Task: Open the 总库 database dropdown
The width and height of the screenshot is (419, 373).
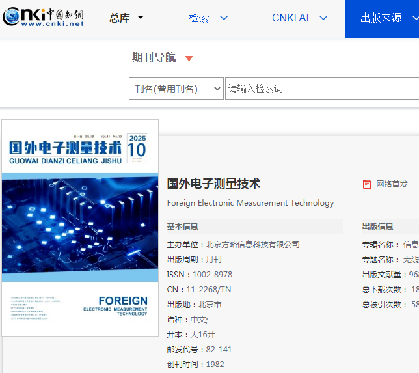Action: pos(126,18)
